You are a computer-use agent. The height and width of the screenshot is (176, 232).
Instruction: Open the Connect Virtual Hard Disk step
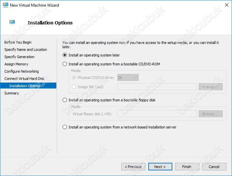pyautogui.click(x=24, y=79)
